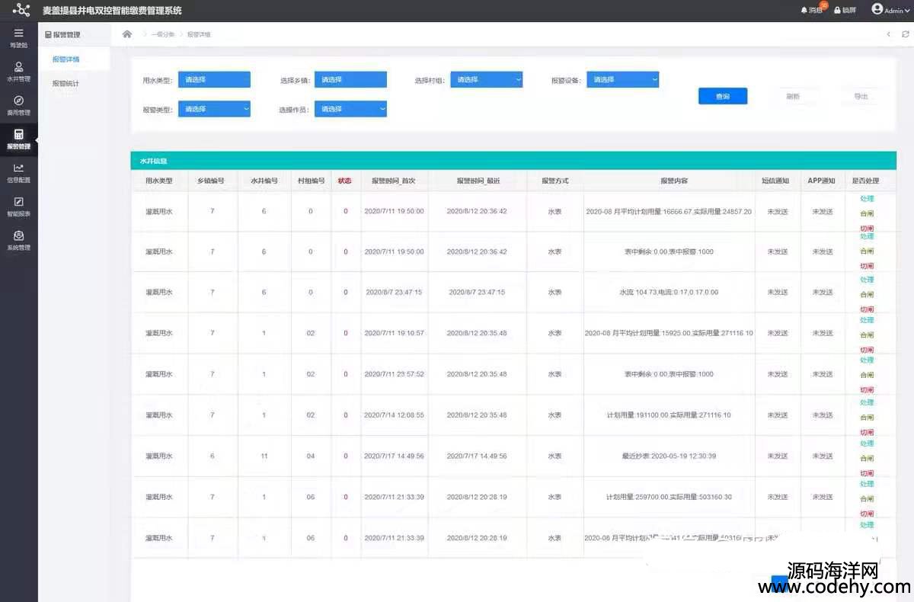Image resolution: width=914 pixels, height=602 pixels.
Task: Click 切闸 for the 16666.67 plan alarm row
Action: (867, 227)
